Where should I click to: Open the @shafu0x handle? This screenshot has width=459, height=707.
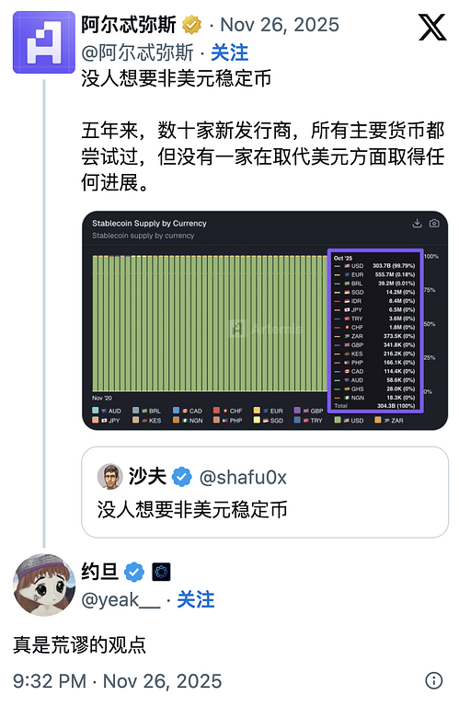tap(243, 477)
